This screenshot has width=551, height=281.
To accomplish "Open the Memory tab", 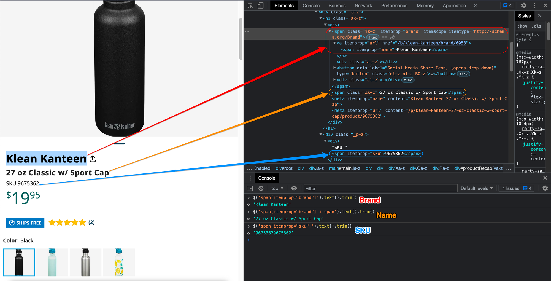I will (425, 6).
